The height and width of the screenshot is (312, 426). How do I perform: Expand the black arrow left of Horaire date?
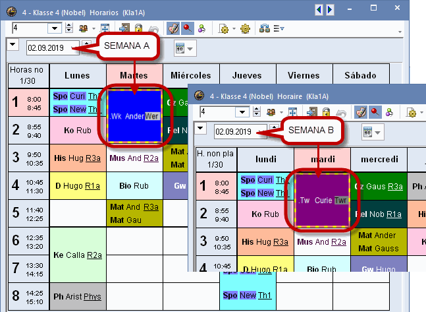201,128
